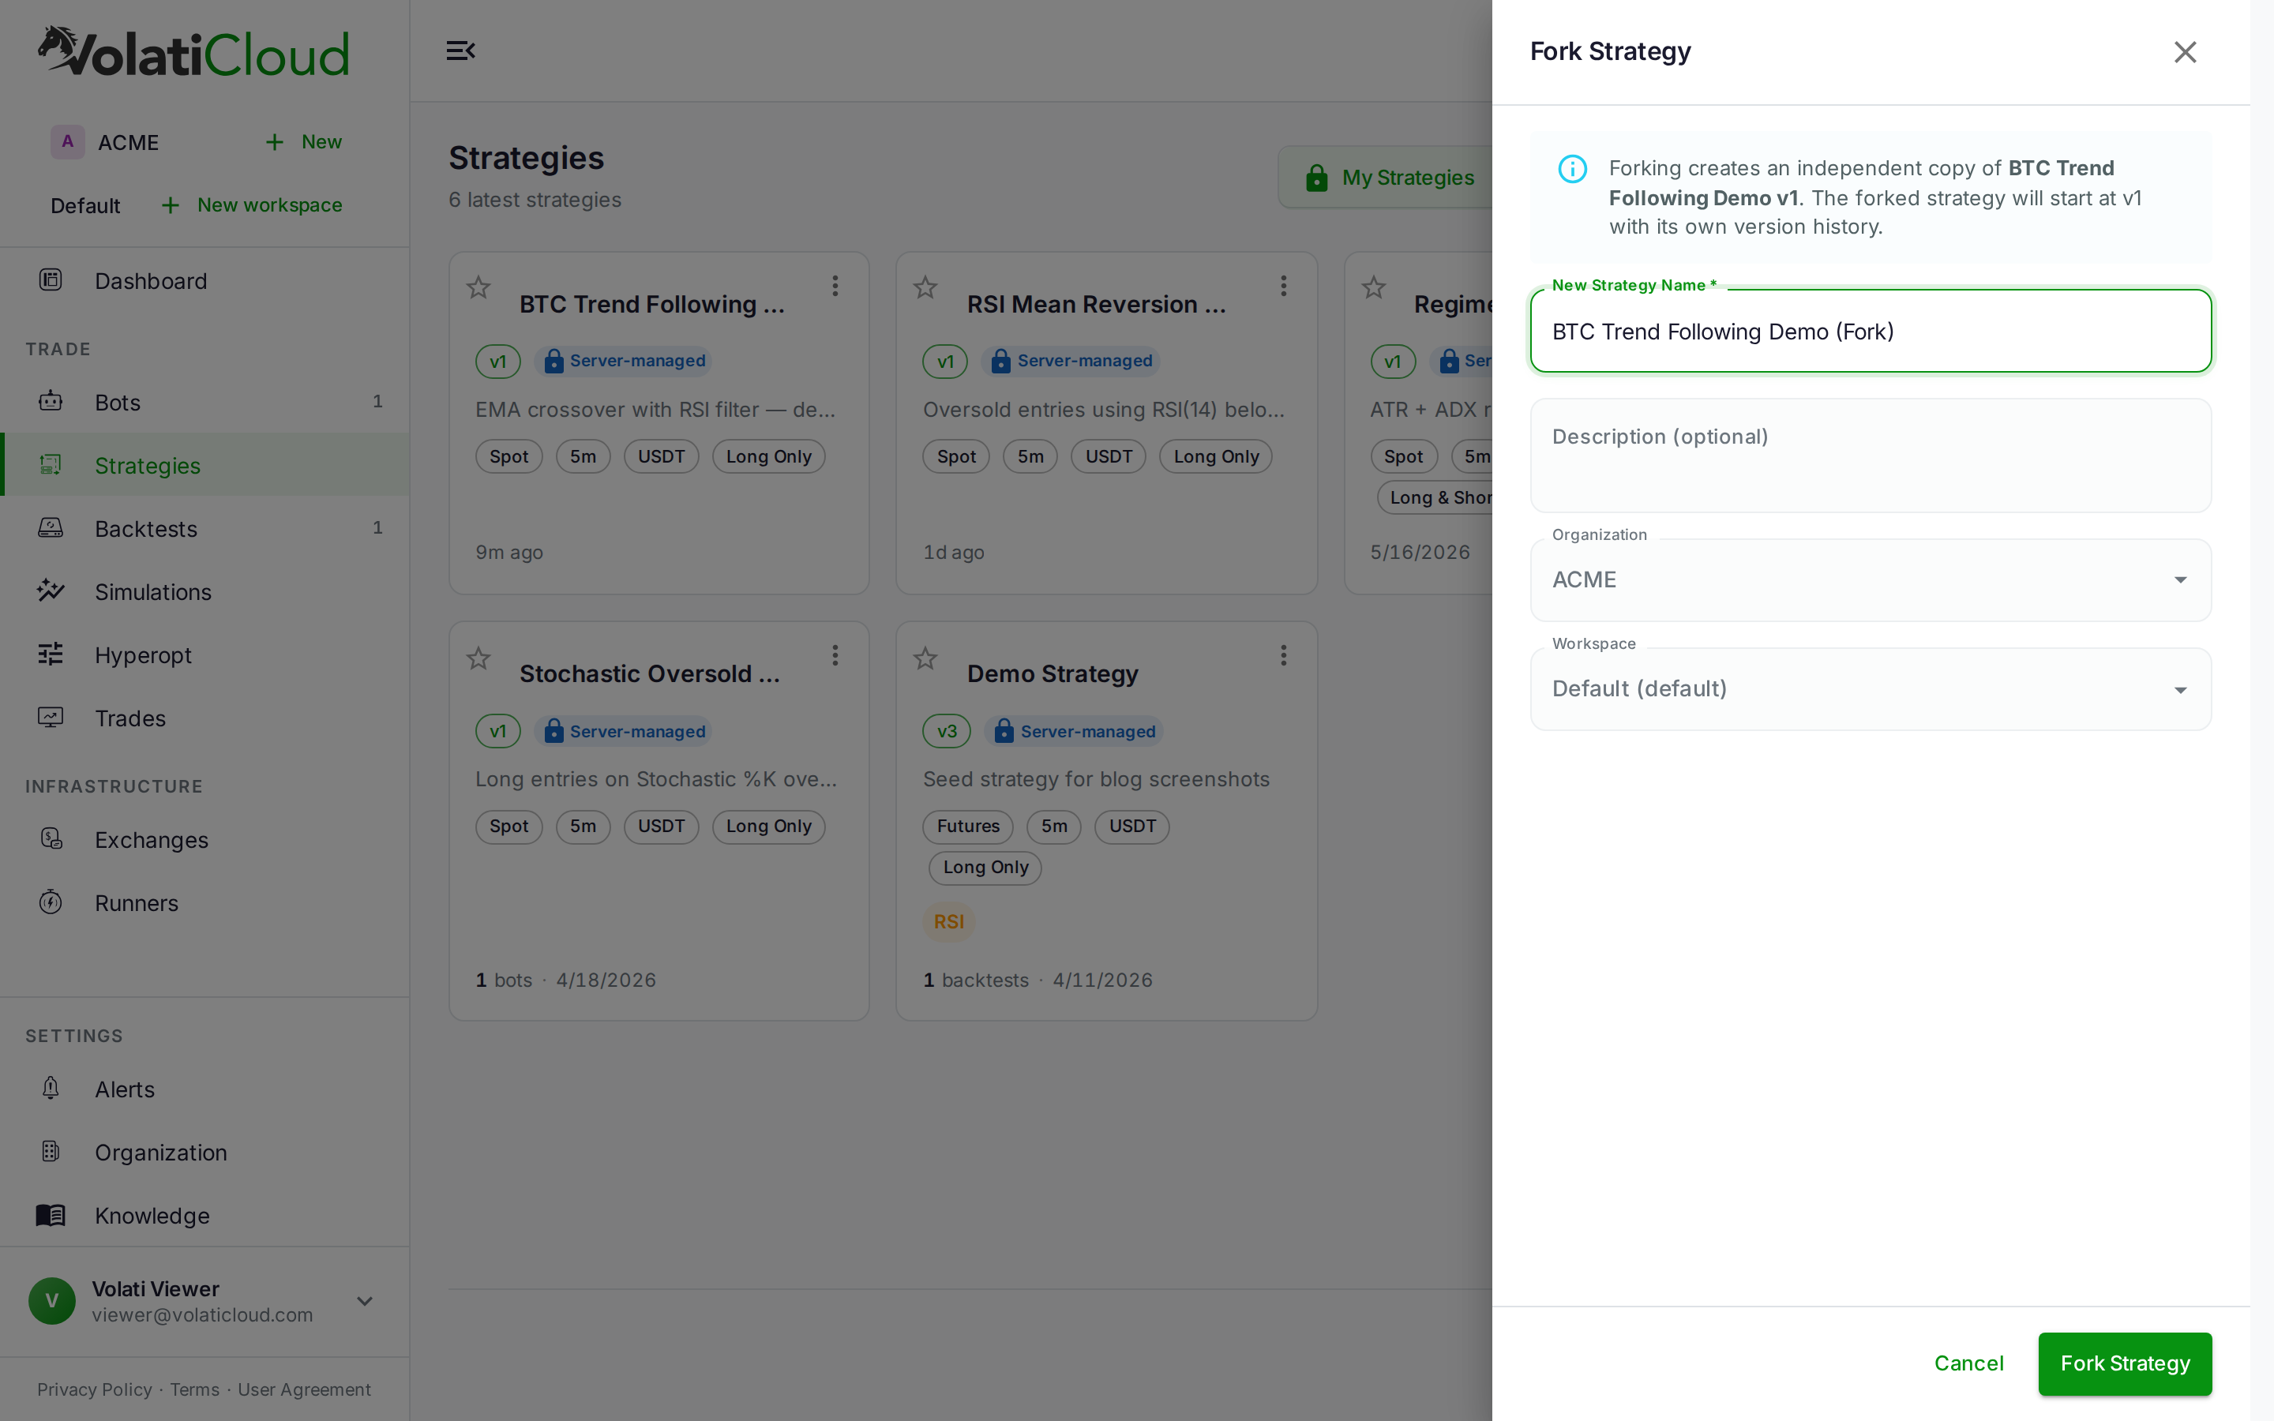This screenshot has height=1421, width=2274.
Task: Collapse the sidebar menu icon
Action: (x=460, y=51)
